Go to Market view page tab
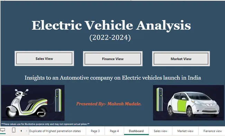 [185, 131]
